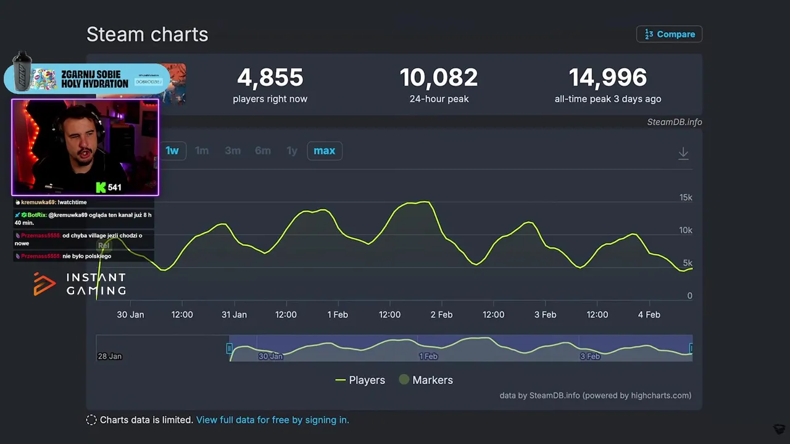Click the small logo in bottom-right corner

(x=779, y=429)
